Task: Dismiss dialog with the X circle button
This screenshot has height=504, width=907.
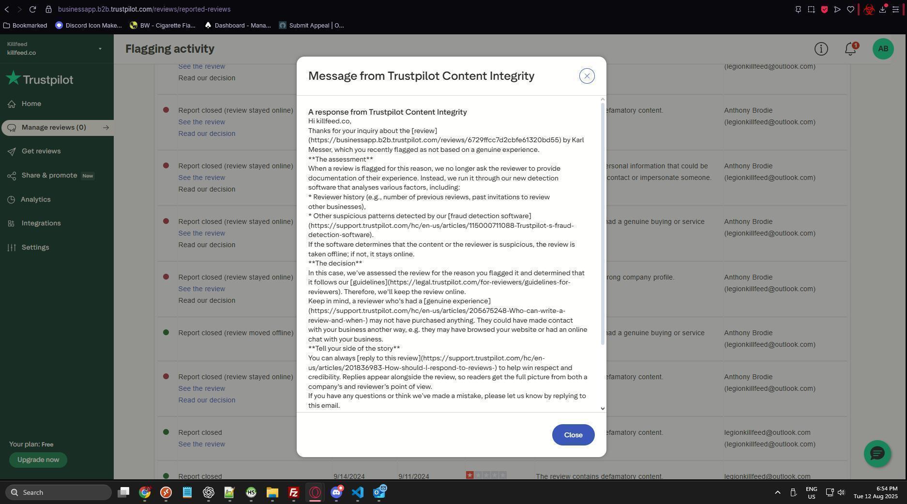Action: 587,76
